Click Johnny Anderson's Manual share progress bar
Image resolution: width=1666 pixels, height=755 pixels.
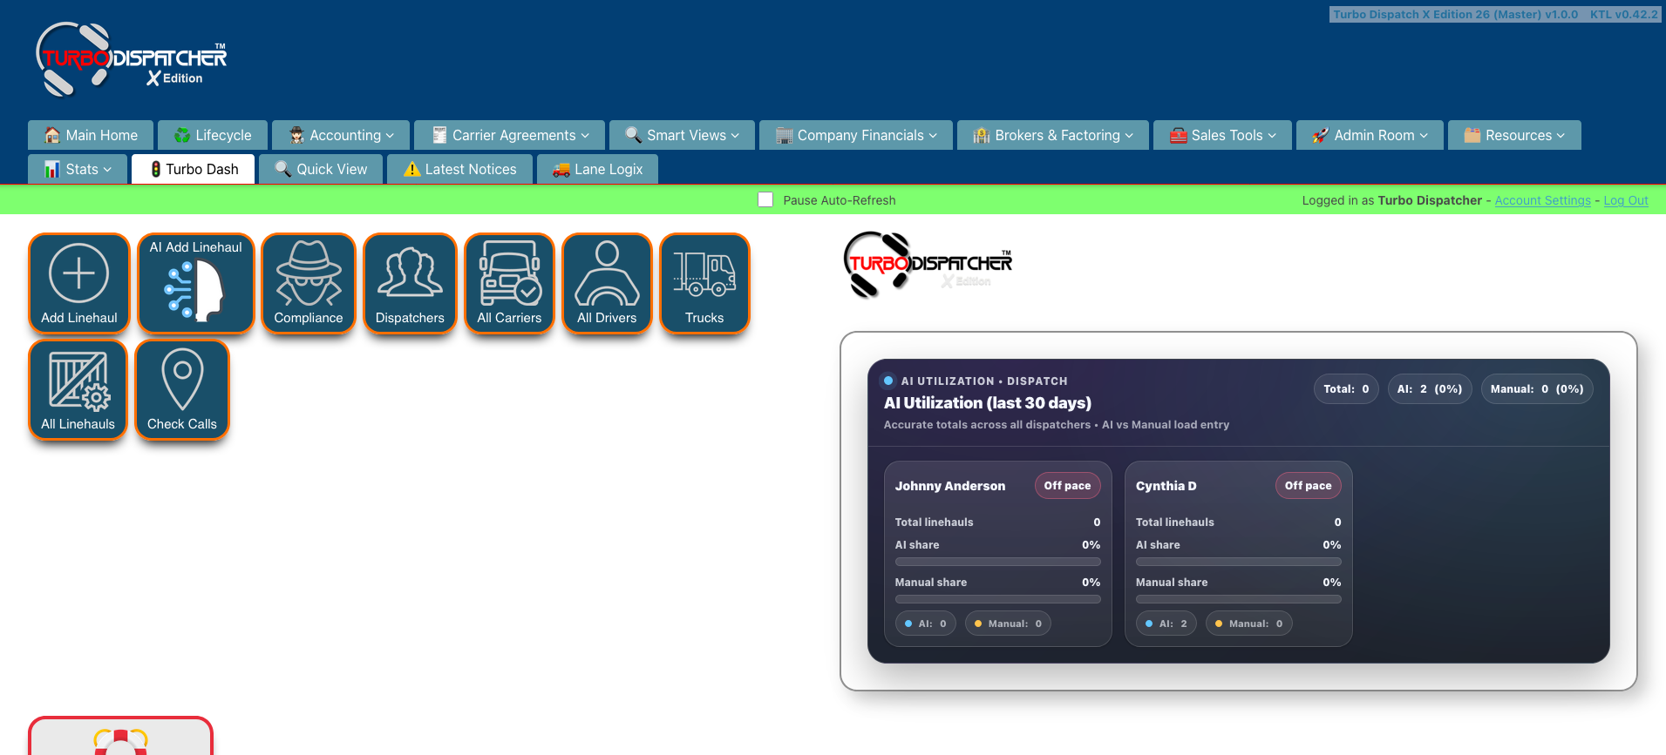point(997,599)
